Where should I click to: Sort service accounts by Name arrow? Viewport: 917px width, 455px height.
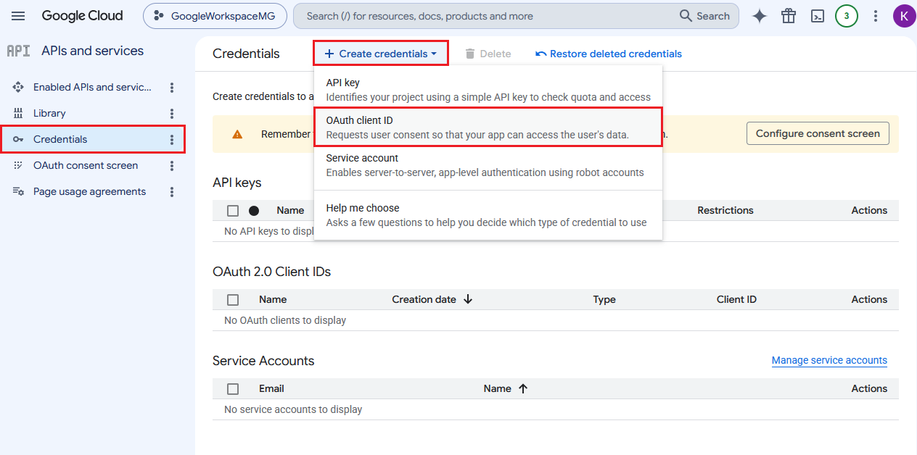point(523,388)
